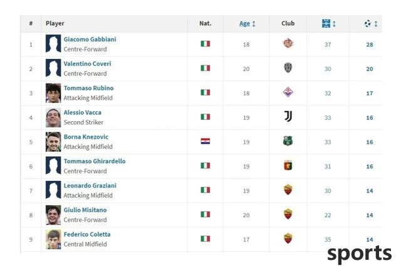
Task: Click Valentino Coveri's 20 goals number
Action: tap(370, 69)
